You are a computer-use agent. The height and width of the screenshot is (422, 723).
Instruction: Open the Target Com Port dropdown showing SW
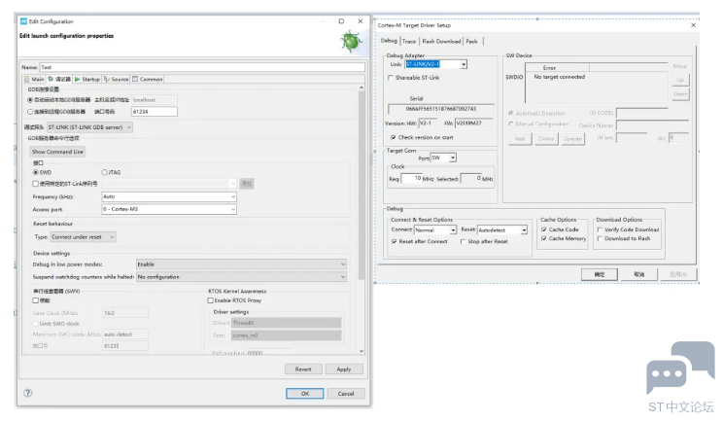(x=443, y=158)
